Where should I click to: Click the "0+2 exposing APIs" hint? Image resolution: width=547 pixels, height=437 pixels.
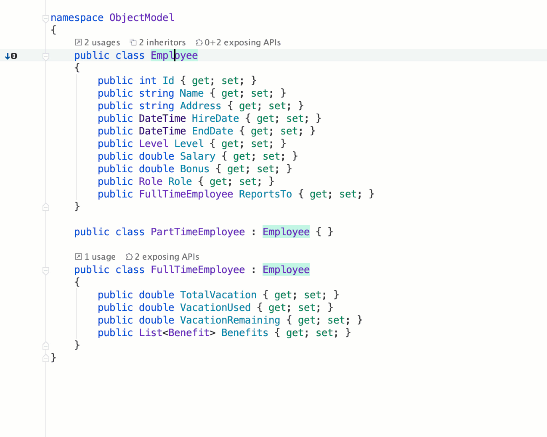(x=242, y=42)
